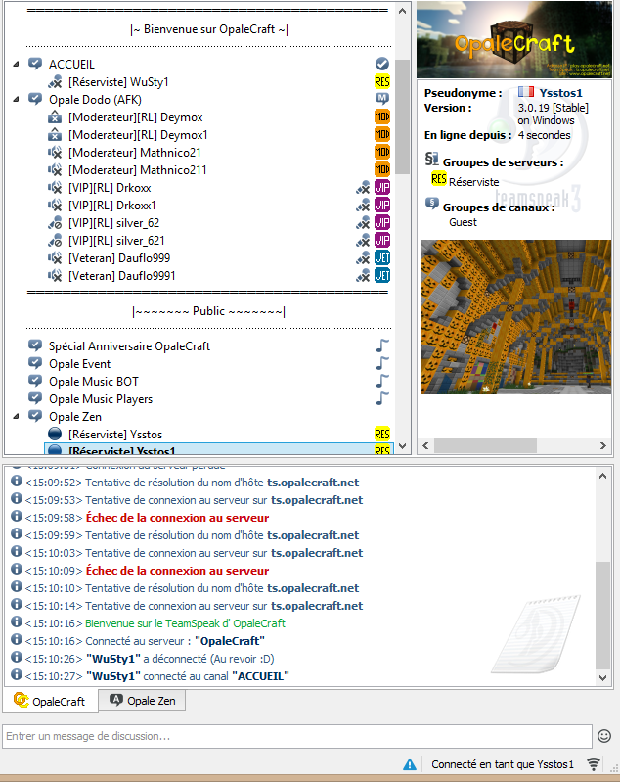Viewport: 620px width, 782px height.
Task: Click the pumpkin building screenshot image
Action: 515,317
